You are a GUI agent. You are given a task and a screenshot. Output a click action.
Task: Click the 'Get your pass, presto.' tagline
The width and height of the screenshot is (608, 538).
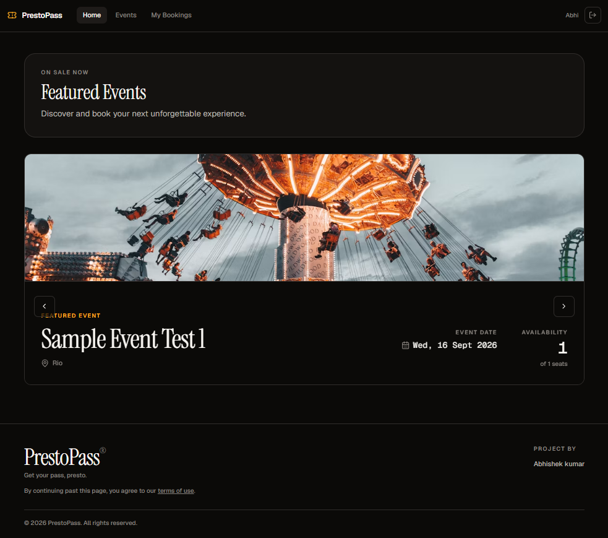pos(56,475)
